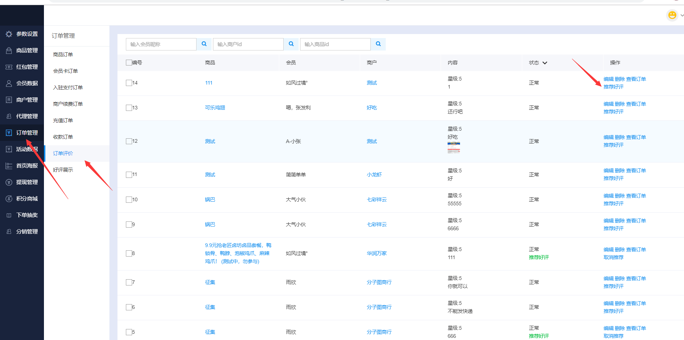Click the icon beside 分销管理
The width and height of the screenshot is (684, 340).
[9, 232]
